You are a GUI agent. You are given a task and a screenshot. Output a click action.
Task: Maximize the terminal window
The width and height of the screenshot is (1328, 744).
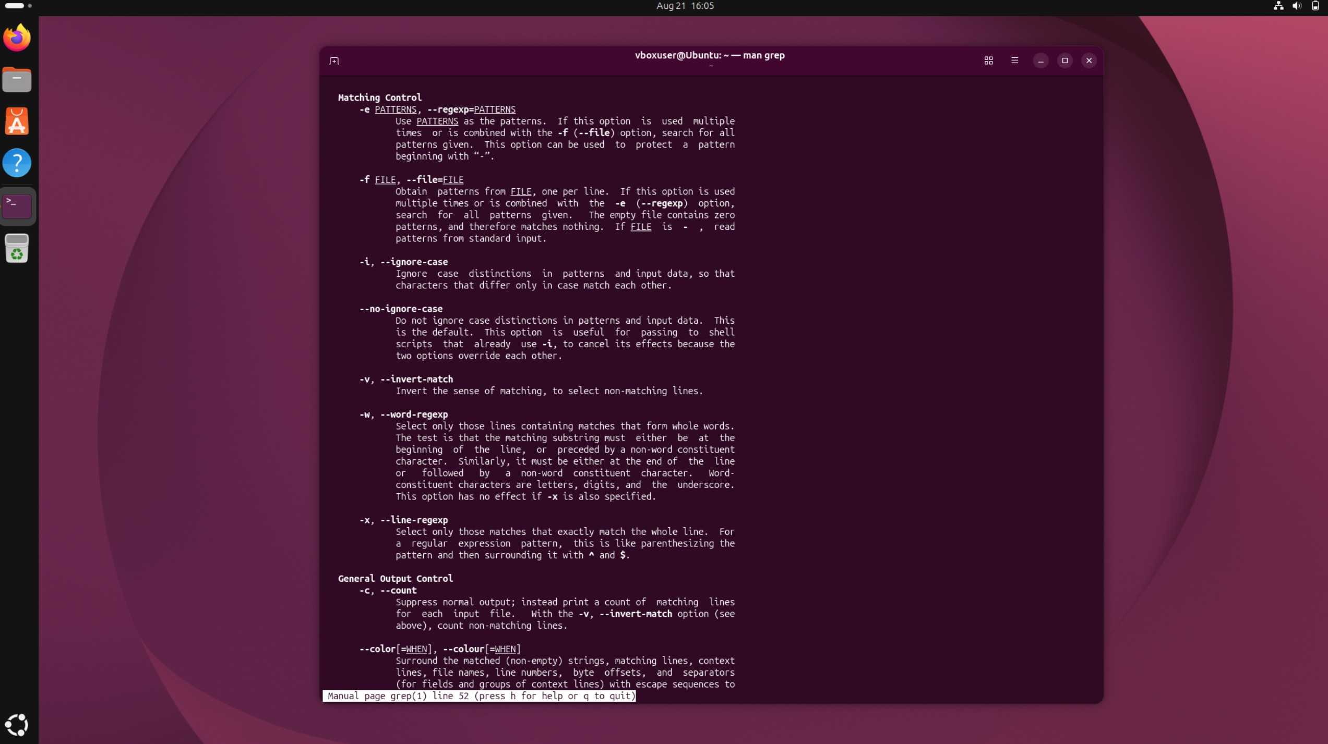[1064, 60]
